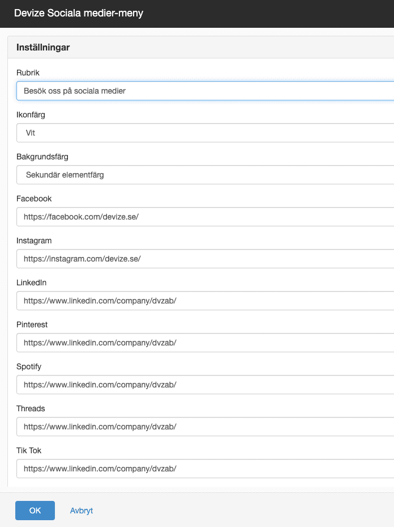Focus the Facebook URL input field
Image resolution: width=394 pixels, height=527 pixels.
[x=205, y=217]
